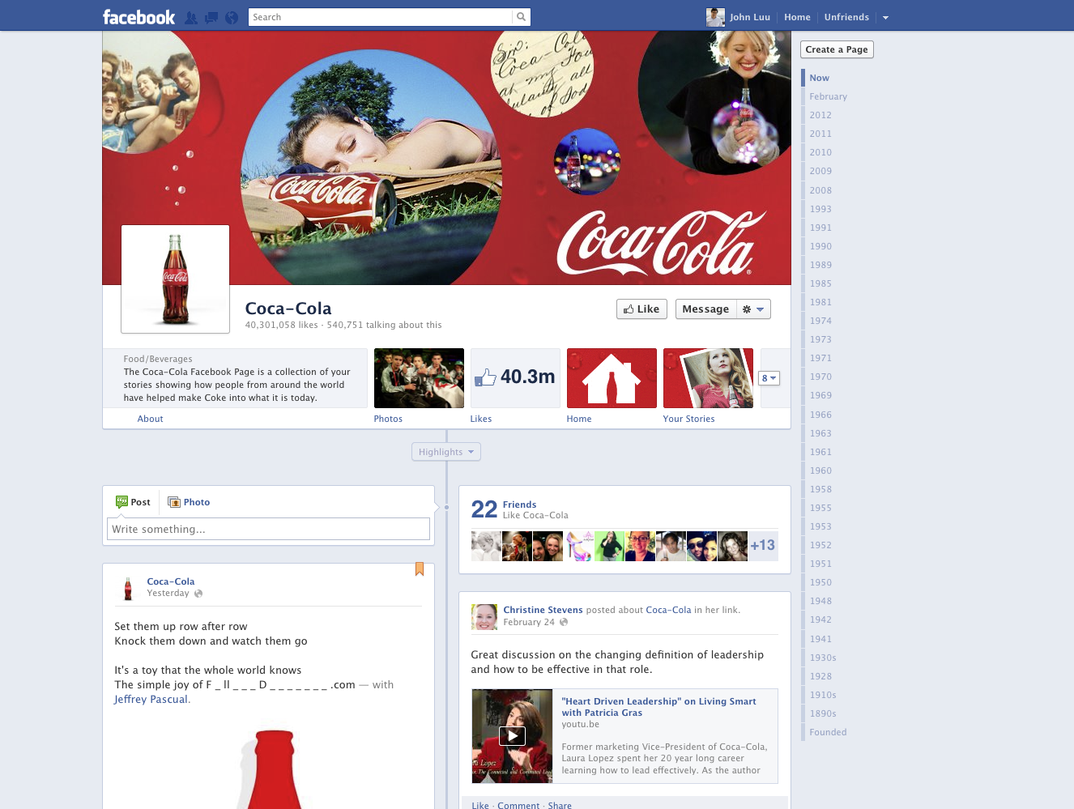Viewport: 1074px width, 809px height.
Task: Click Unfriends in the top bar
Action: point(846,17)
